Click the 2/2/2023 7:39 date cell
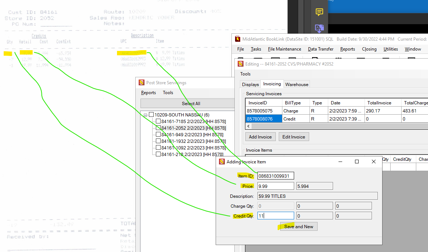The image size is (428, 252). tap(346, 119)
